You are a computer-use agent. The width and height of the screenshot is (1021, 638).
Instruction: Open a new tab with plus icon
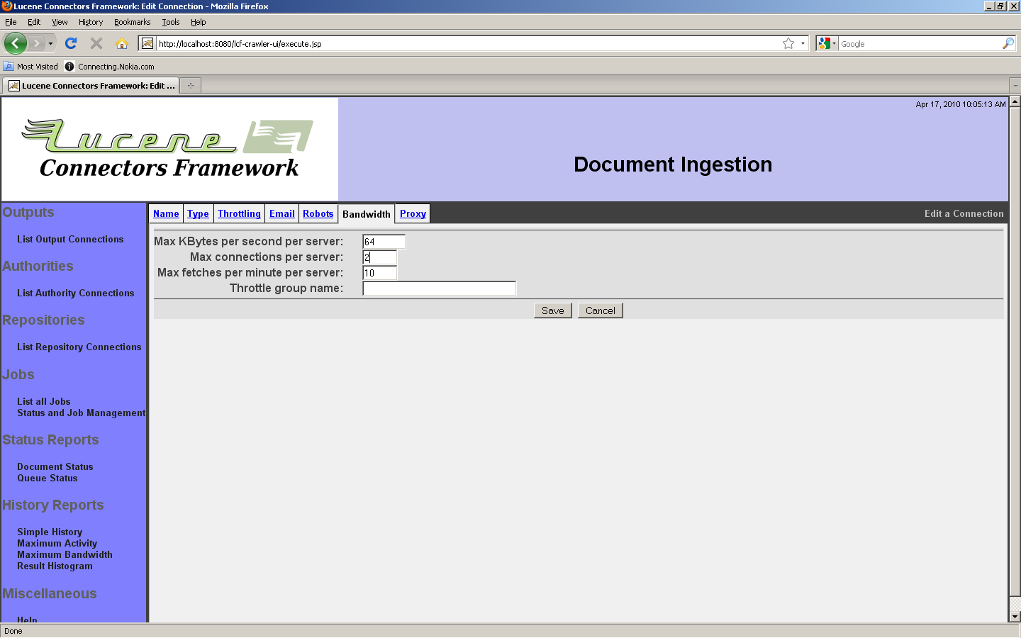190,86
